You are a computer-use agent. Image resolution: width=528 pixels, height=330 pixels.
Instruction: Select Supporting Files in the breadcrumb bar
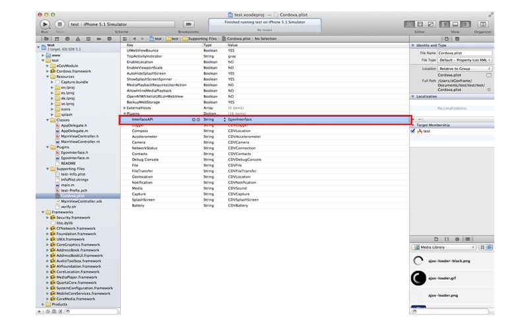pyautogui.click(x=201, y=39)
